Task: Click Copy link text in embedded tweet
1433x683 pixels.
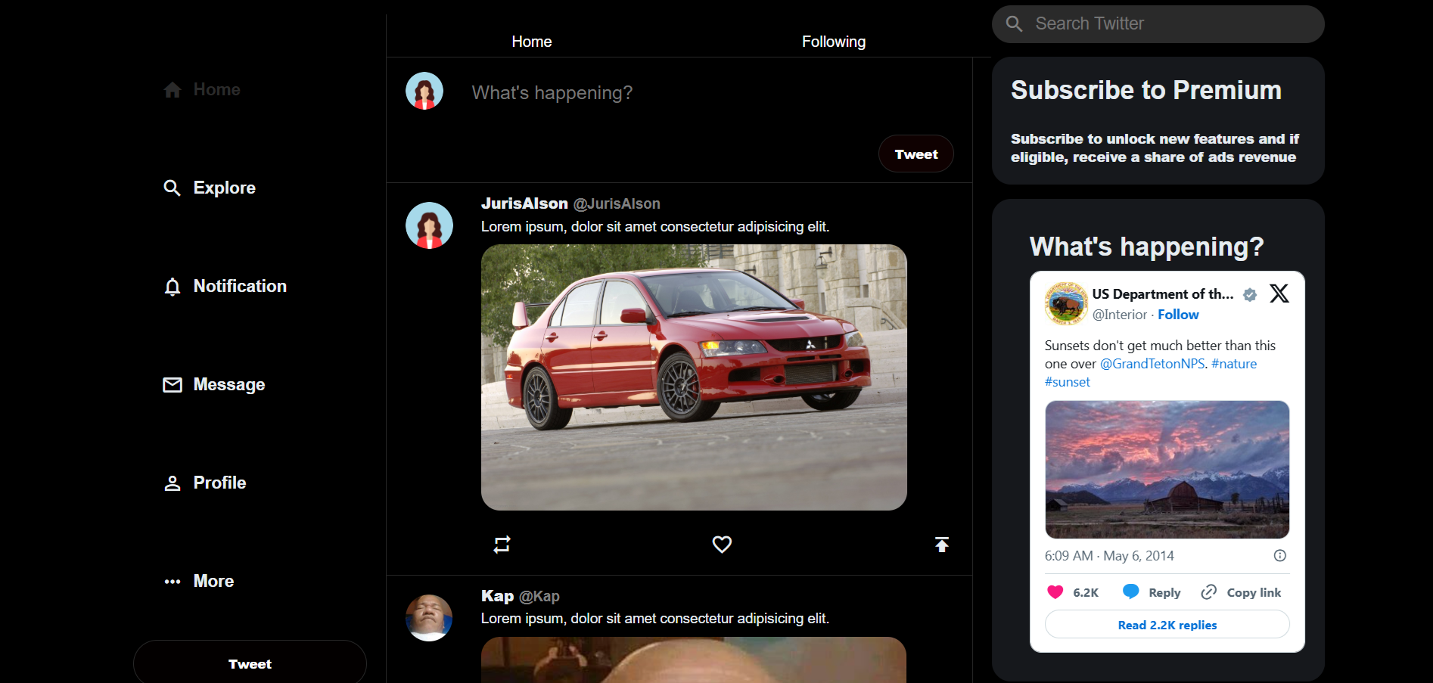Action: [x=1254, y=593]
